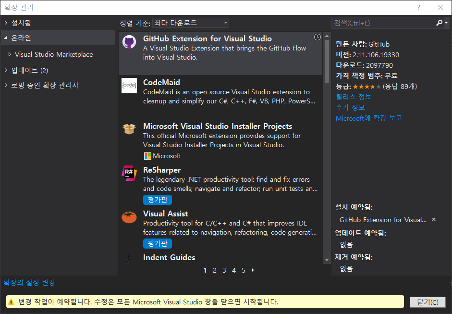Click the Visual Assist 평가판 badge
452x314 pixels.
(158, 244)
